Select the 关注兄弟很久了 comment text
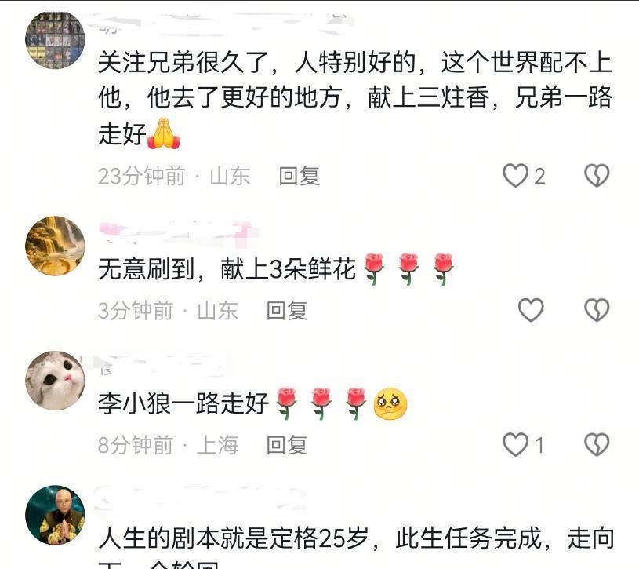The height and width of the screenshot is (569, 639). pyautogui.click(x=354, y=98)
